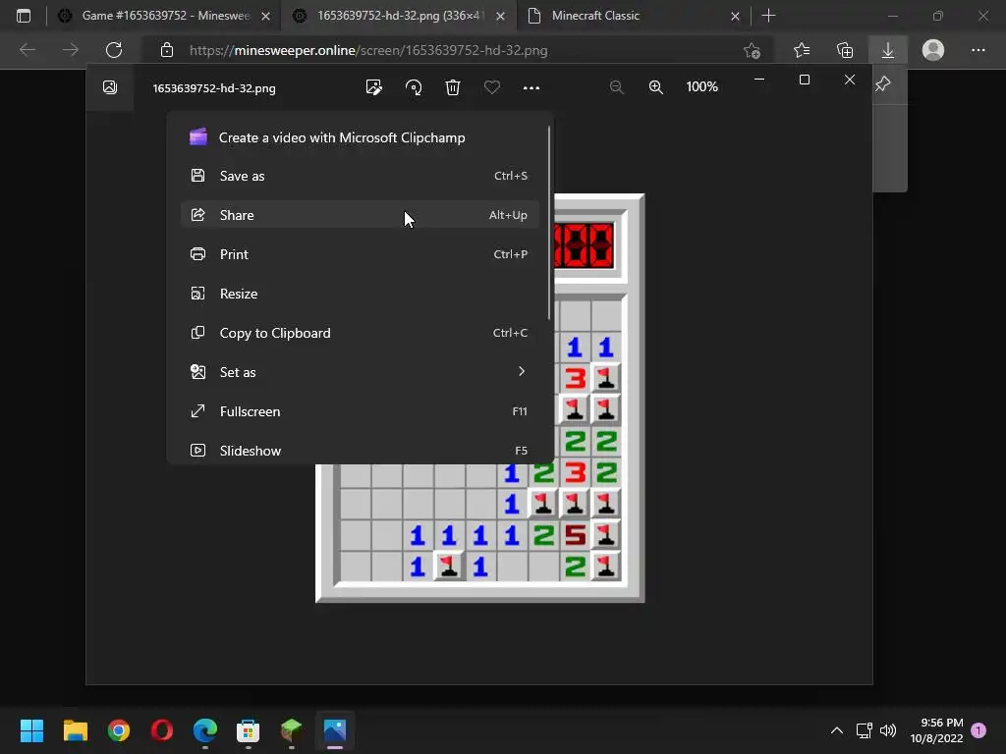The image size is (1006, 754).
Task: Switch to Game #1653639752 Minesweeper tab
Action: tap(165, 16)
